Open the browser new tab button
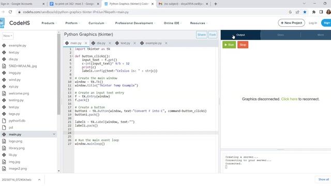Viewport: 331px width, 186px height. click(x=216, y=4)
